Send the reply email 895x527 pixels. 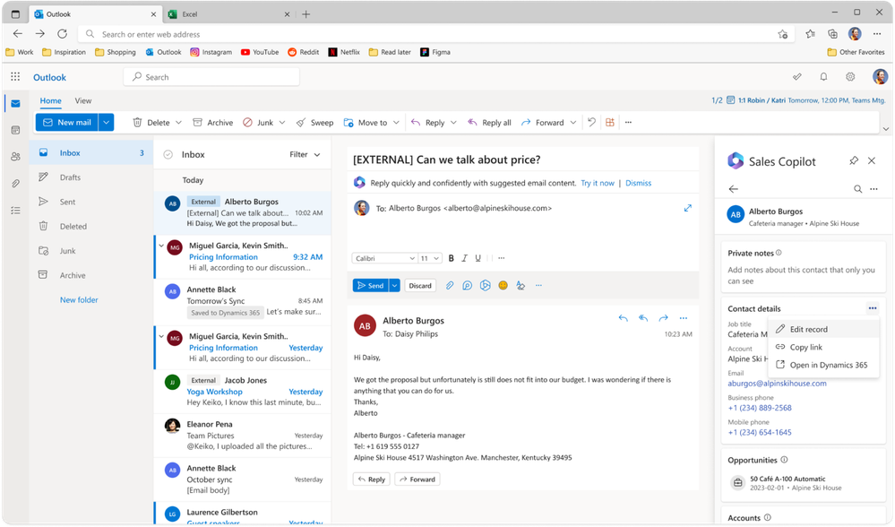(x=370, y=286)
